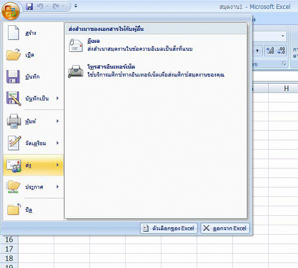Click the ตัวเลือกของ Excel options button
The image size is (298, 268).
coord(169,228)
